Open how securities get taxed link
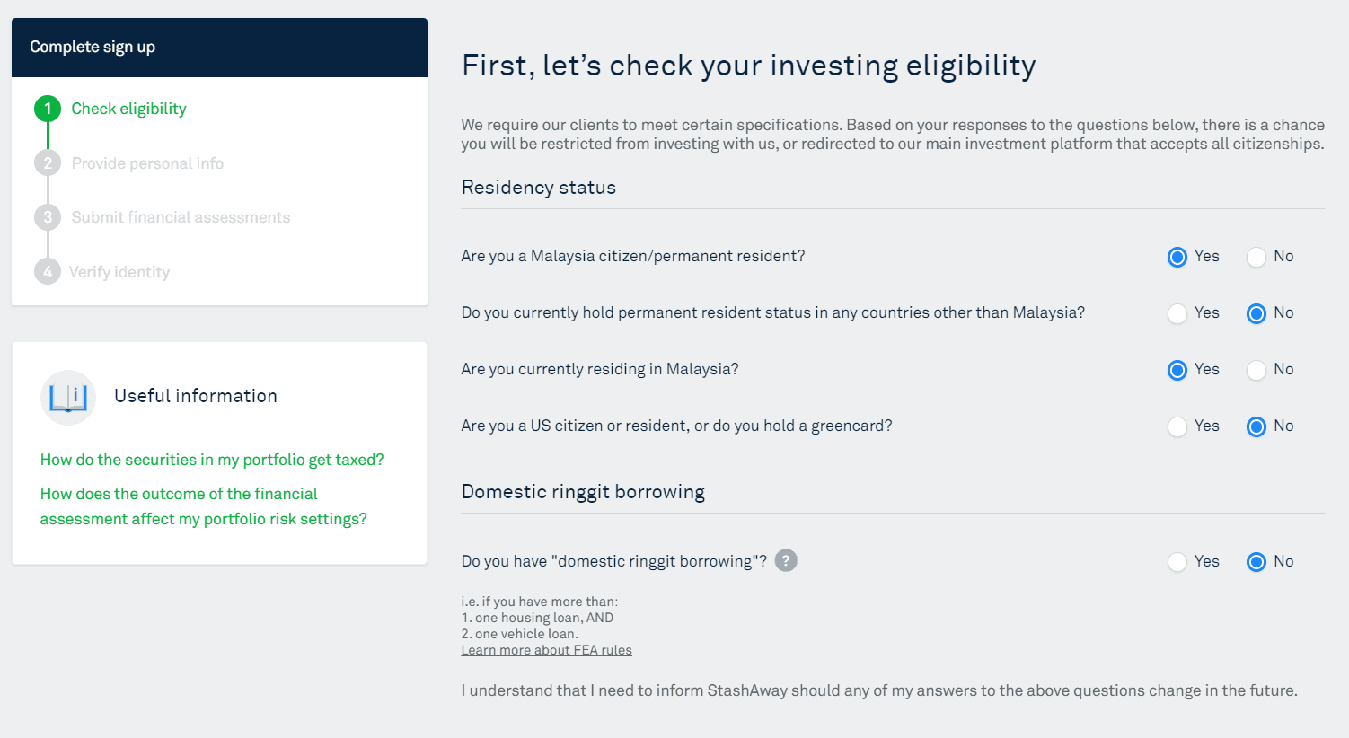Viewport: 1349px width, 738px height. [x=212, y=460]
